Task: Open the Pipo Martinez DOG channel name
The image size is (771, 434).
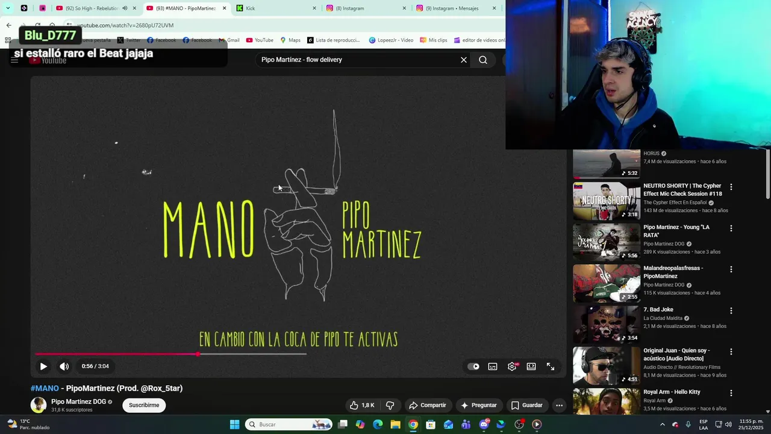Action: [x=78, y=401]
